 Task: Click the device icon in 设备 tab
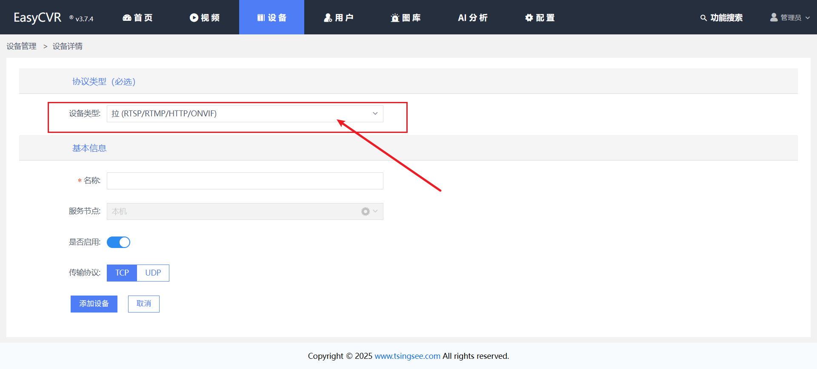[261, 18]
